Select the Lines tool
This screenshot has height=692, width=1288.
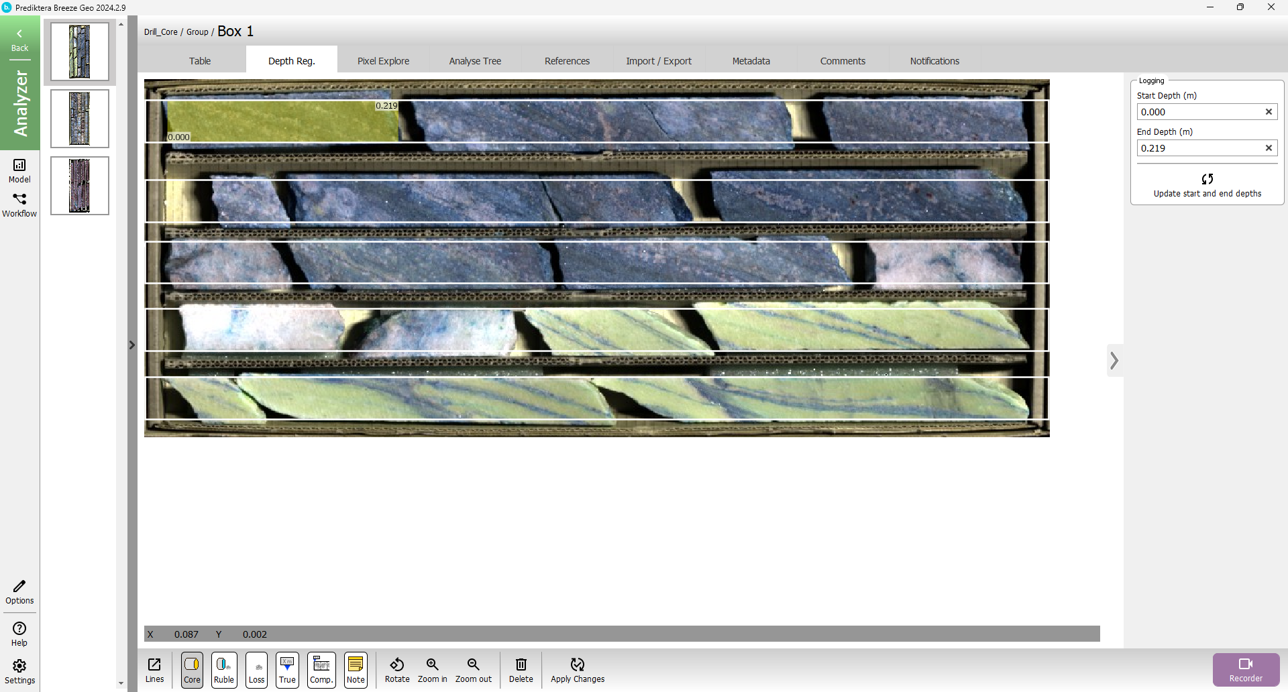click(x=154, y=669)
